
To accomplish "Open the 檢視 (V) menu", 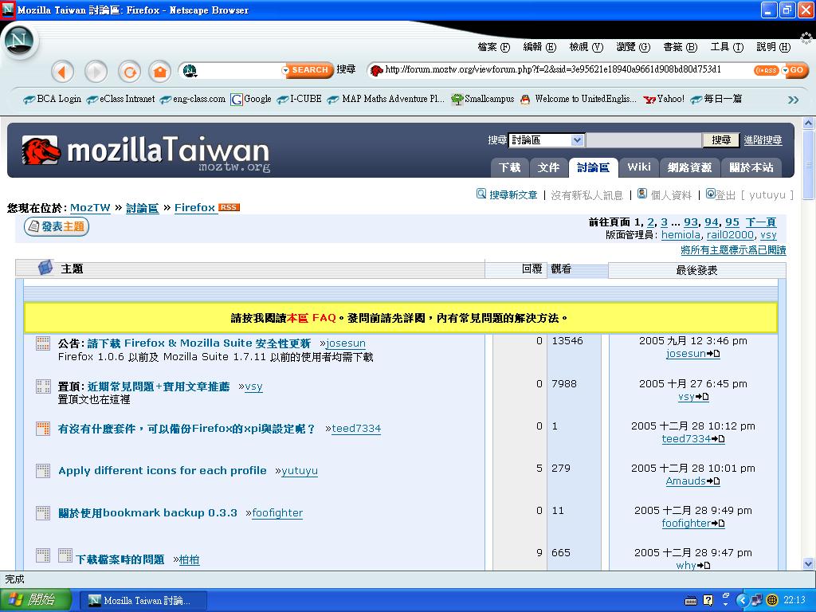I will point(586,47).
